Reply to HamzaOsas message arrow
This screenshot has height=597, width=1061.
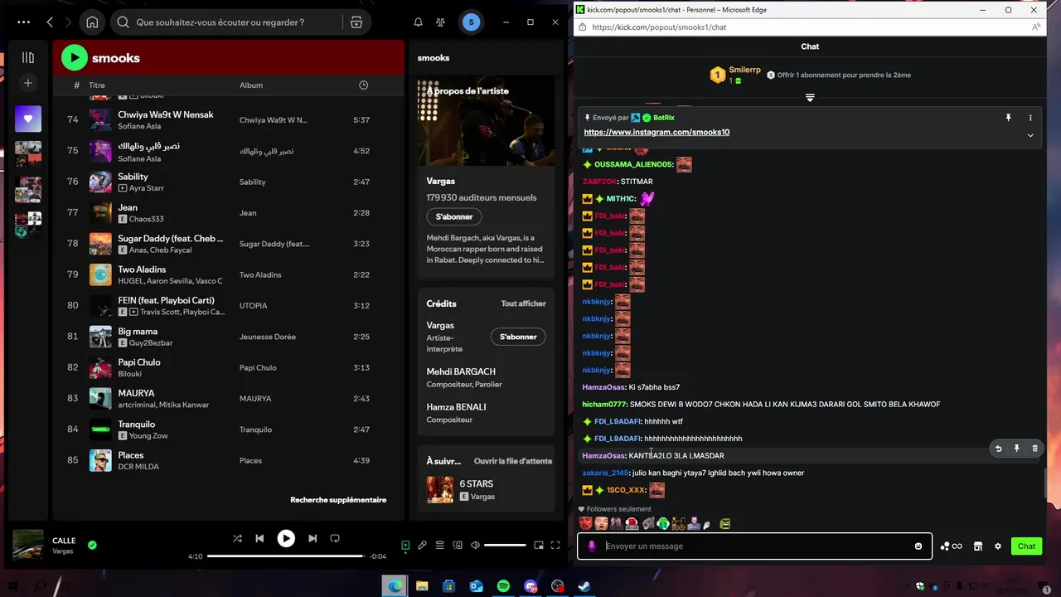(999, 449)
